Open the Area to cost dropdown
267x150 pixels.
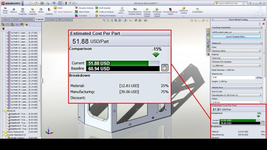(237, 95)
